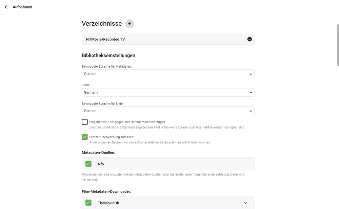Add a new folder under Verzeichnisse
The width and height of the screenshot is (339, 209).
click(129, 24)
